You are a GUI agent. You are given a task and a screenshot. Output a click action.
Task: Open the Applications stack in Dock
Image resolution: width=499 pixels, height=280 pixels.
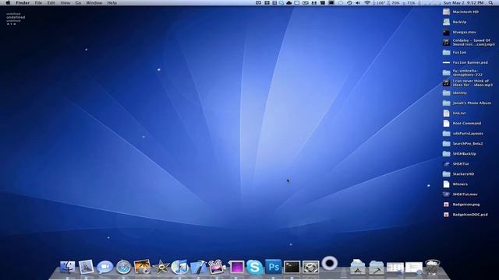point(357,267)
